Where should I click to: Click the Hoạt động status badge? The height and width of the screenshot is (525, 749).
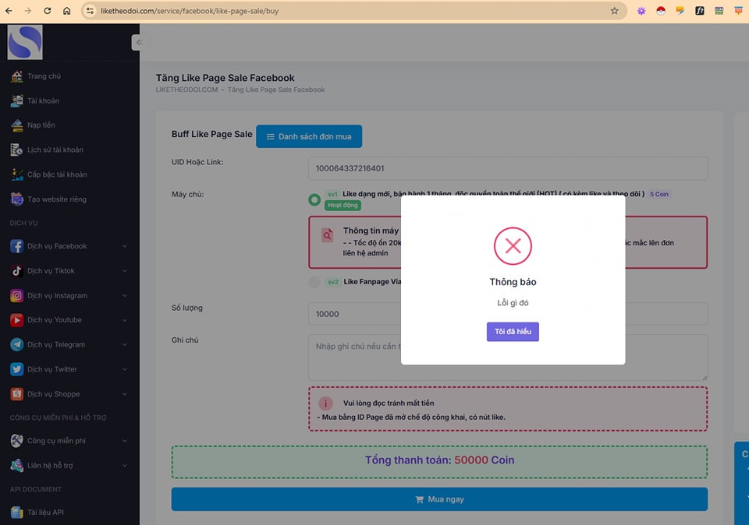click(343, 205)
